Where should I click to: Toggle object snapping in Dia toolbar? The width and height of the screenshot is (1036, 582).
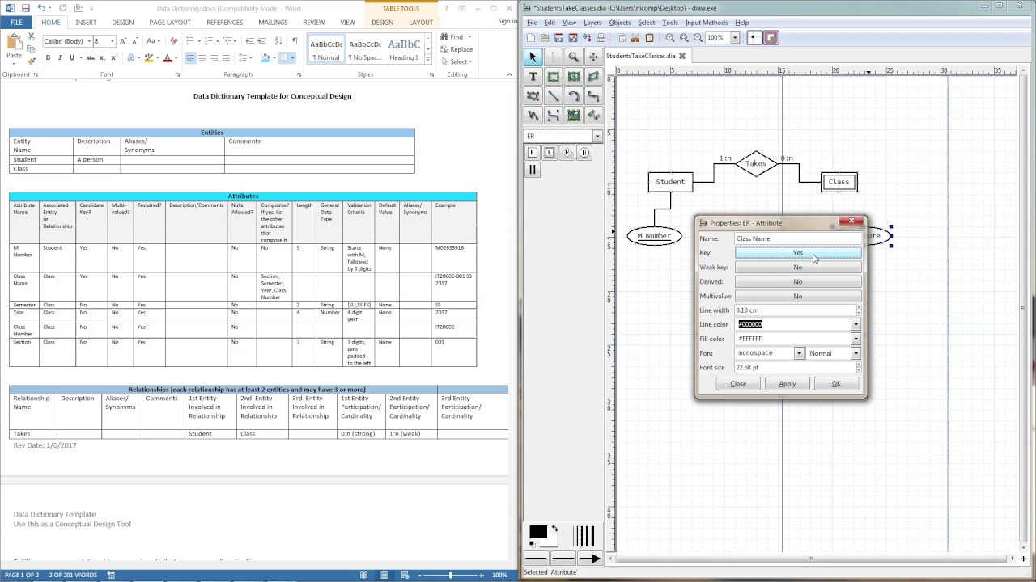tap(771, 38)
